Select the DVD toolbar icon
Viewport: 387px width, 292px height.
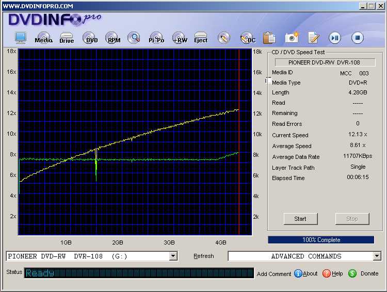point(90,38)
